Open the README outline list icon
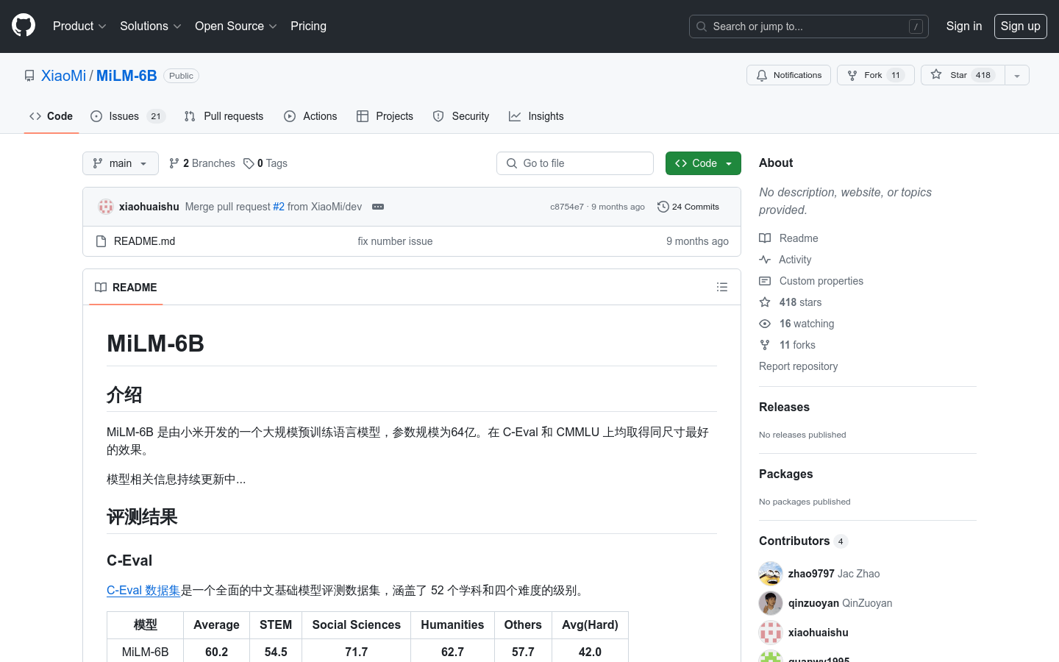This screenshot has height=662, width=1059. coord(722,288)
